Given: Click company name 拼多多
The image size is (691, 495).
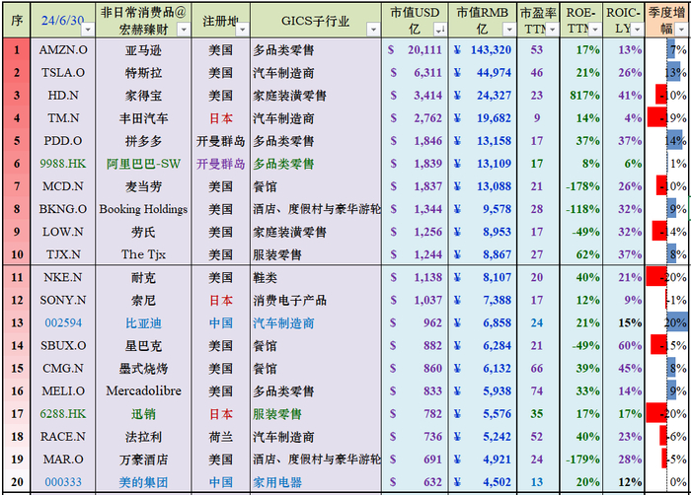Looking at the screenshot, I should (144, 141).
